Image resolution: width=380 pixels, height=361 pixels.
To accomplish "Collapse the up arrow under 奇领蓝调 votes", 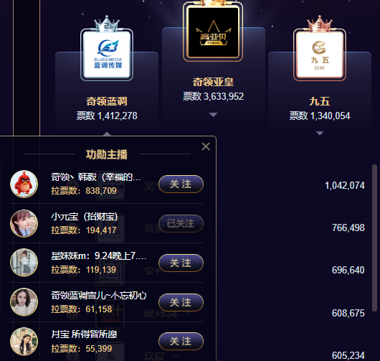I will pyautogui.click(x=107, y=133).
